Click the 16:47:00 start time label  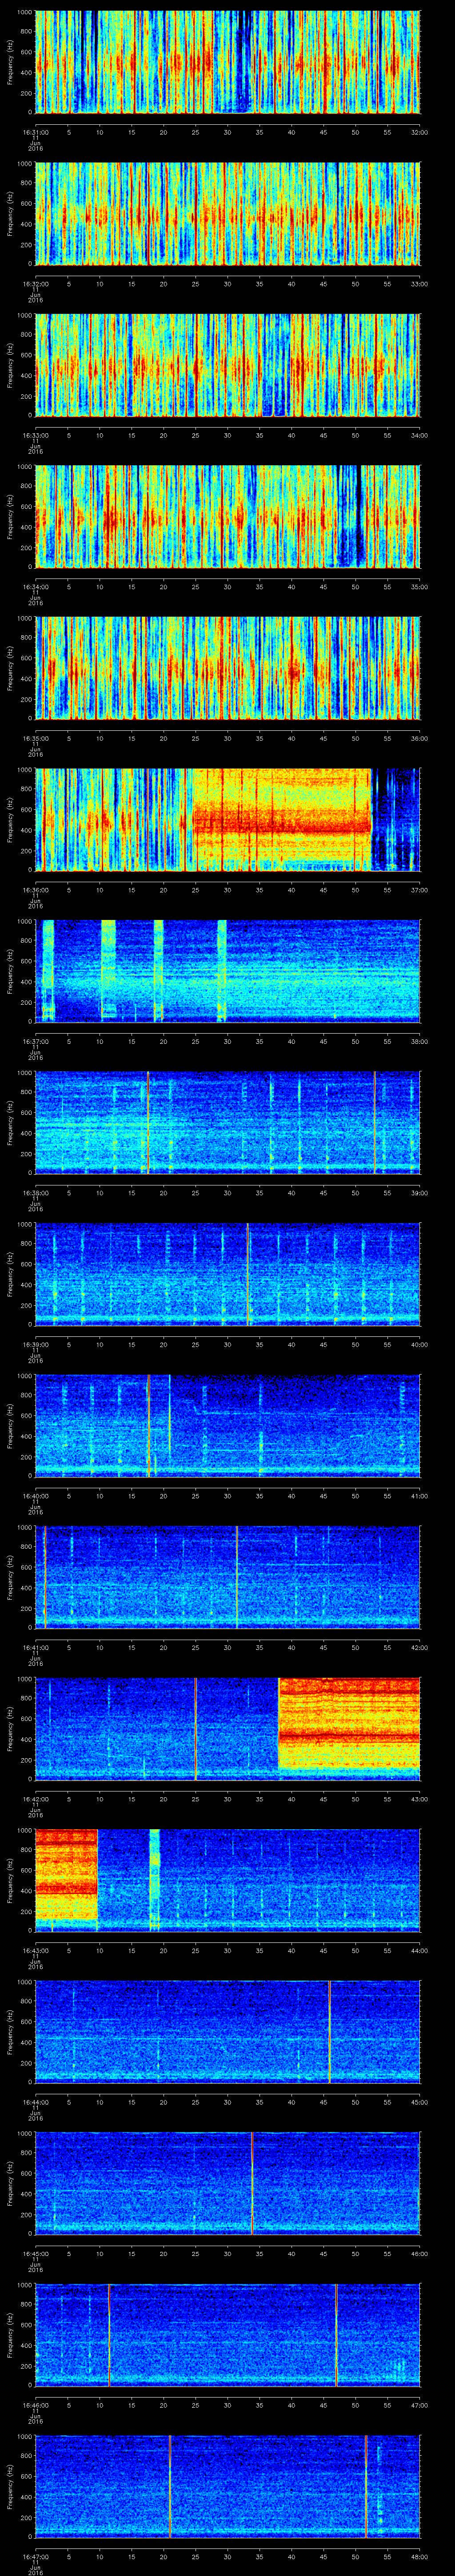36,2556
